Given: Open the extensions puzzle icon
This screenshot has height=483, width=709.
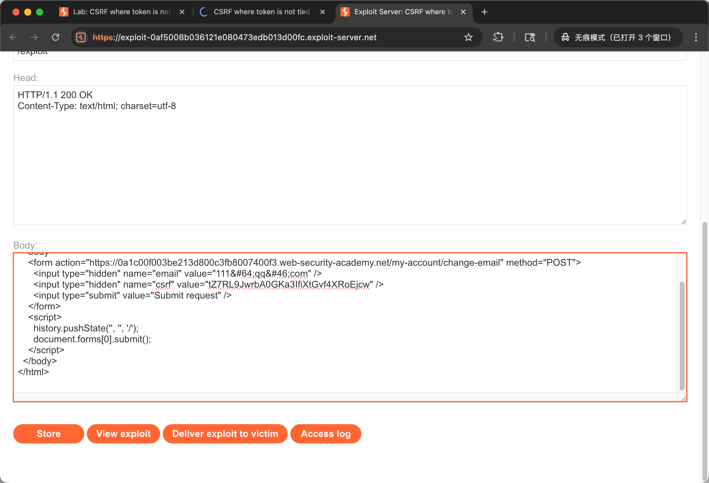Looking at the screenshot, I should pos(498,37).
